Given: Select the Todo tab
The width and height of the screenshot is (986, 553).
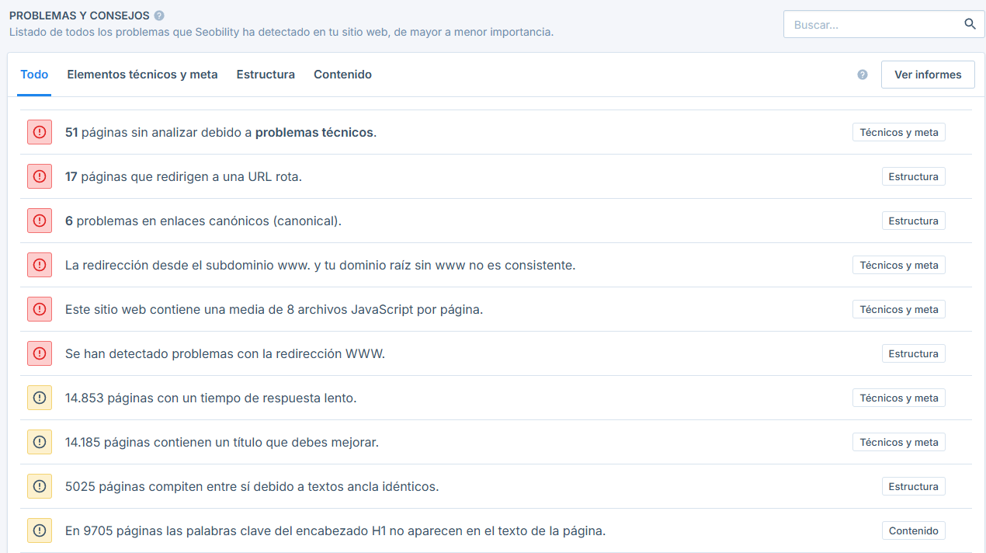Looking at the screenshot, I should coord(34,75).
